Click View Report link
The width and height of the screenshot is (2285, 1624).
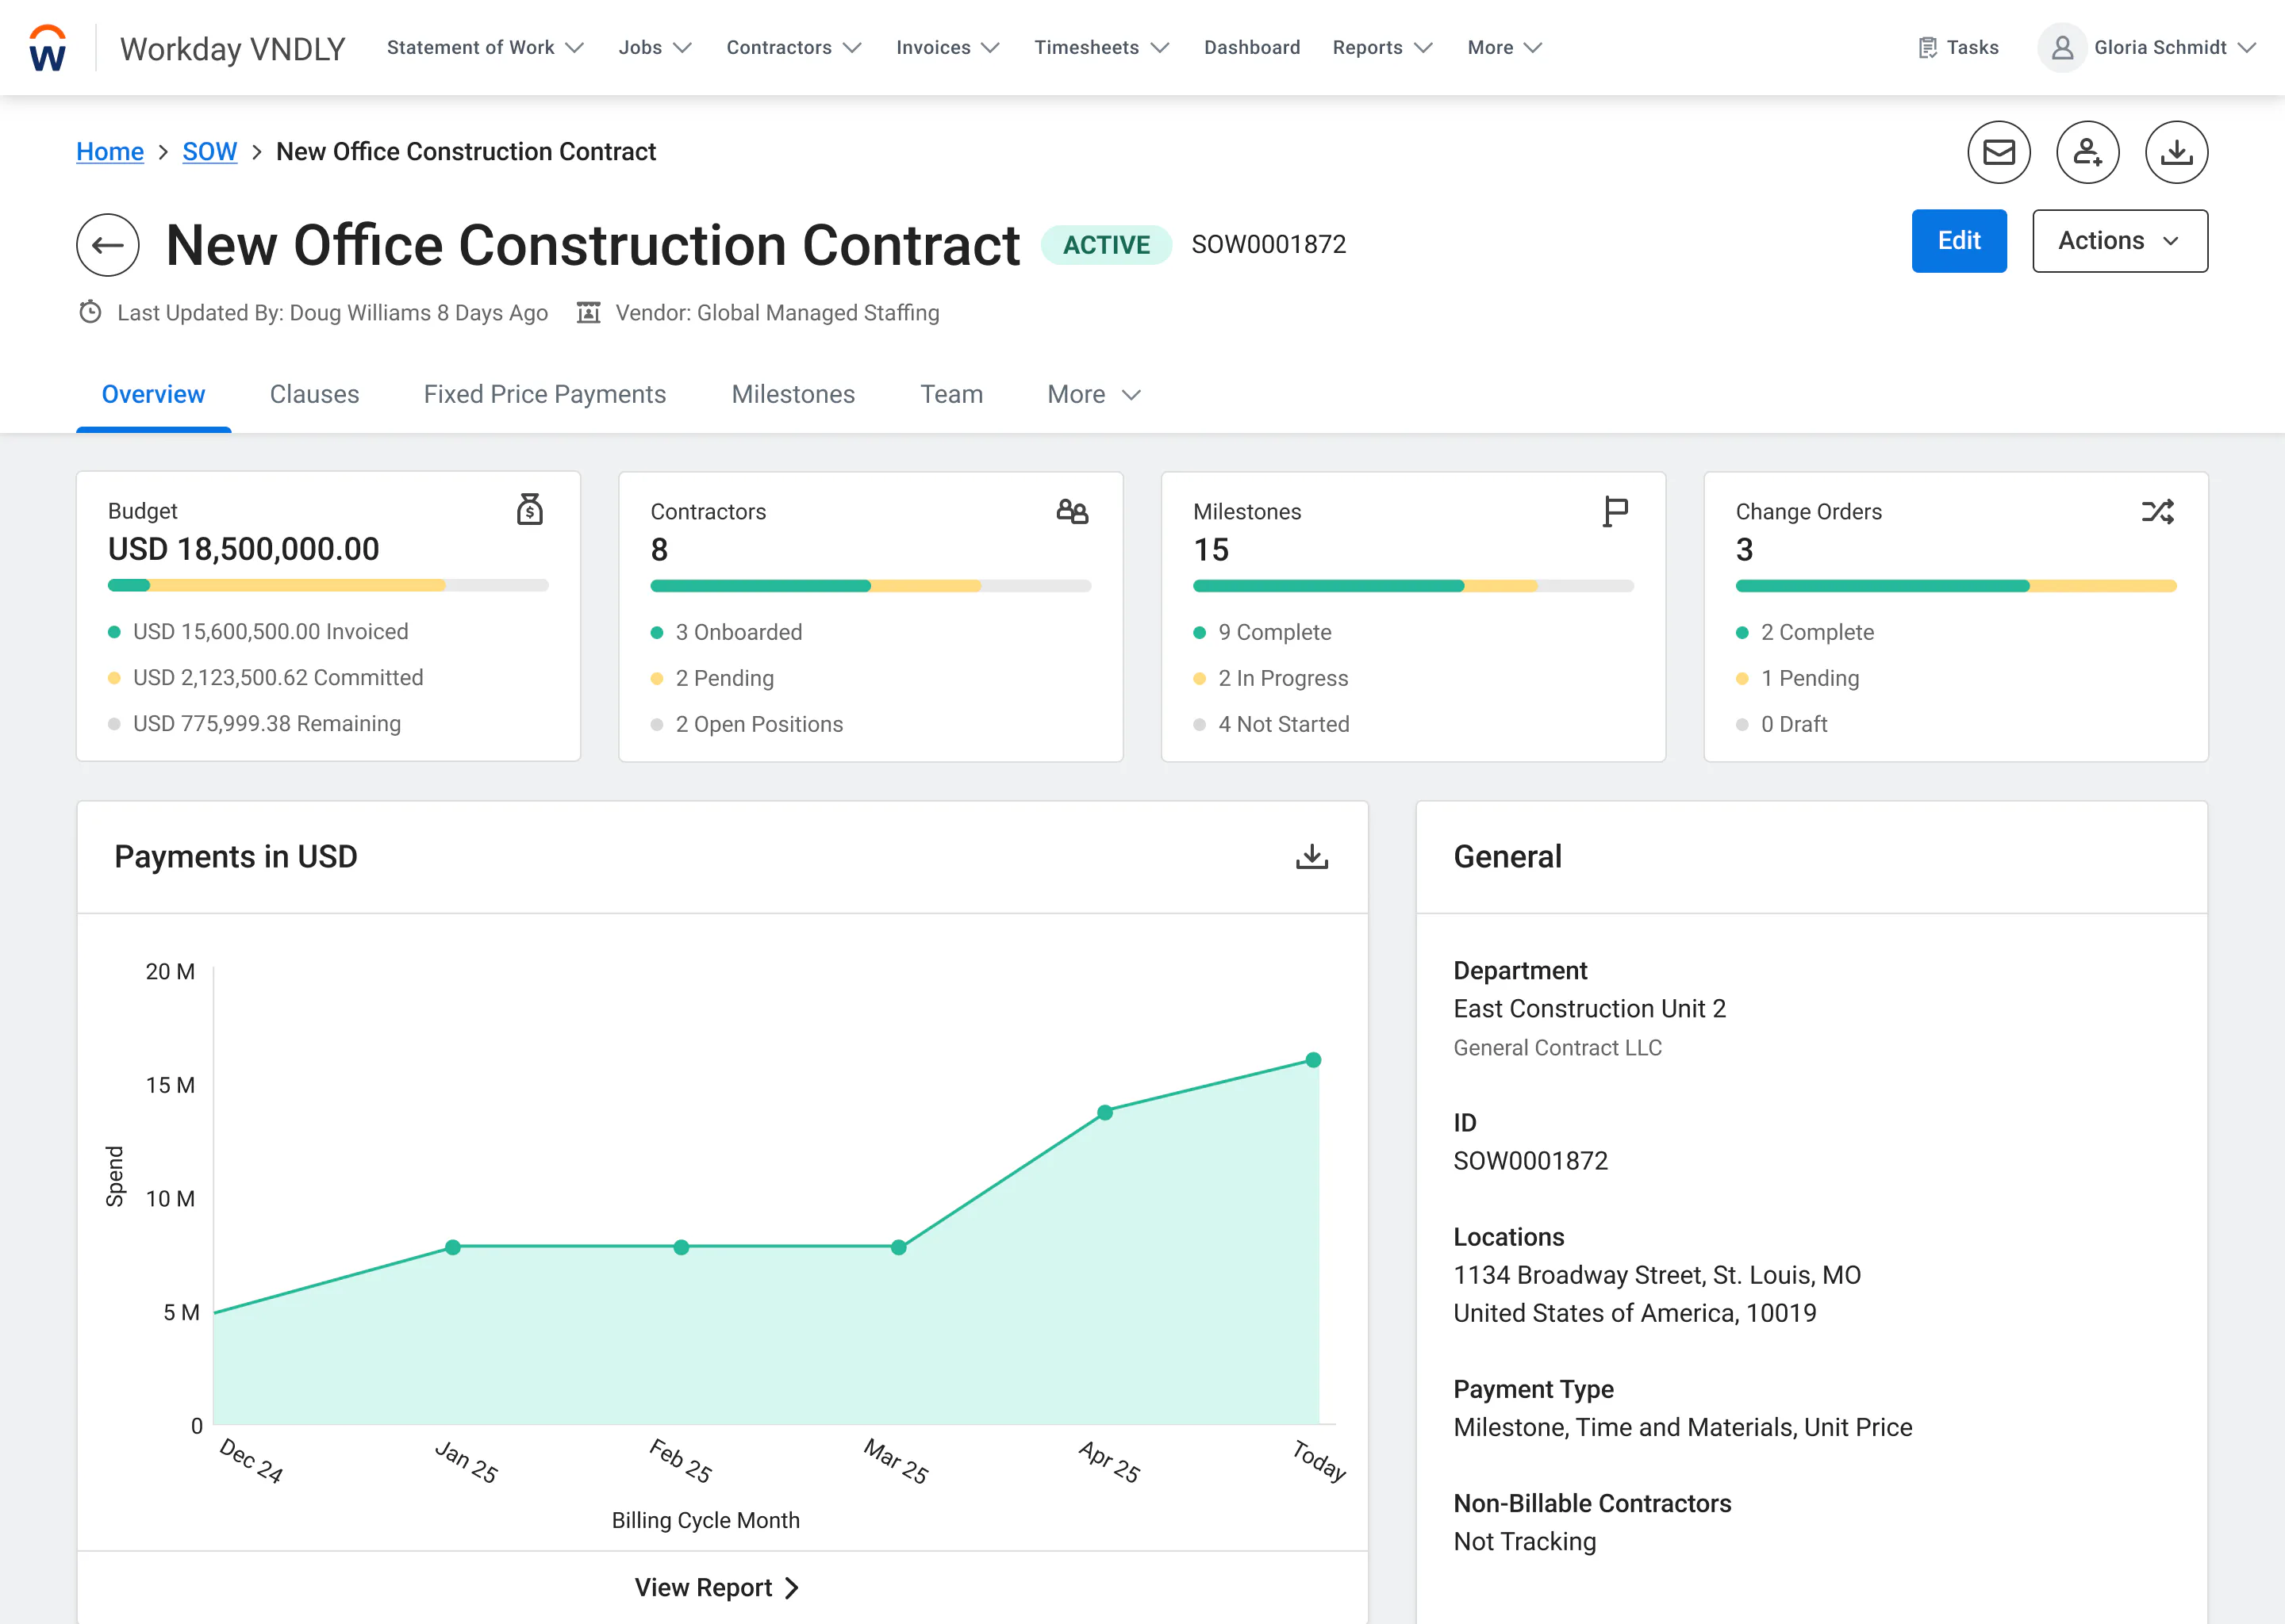[x=716, y=1587]
